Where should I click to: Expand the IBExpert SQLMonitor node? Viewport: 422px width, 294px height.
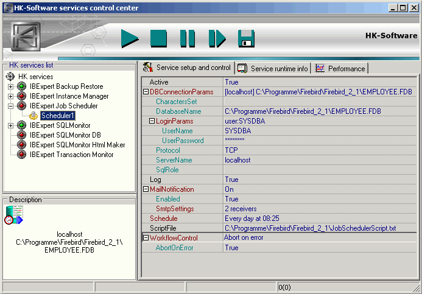pyautogui.click(x=10, y=125)
